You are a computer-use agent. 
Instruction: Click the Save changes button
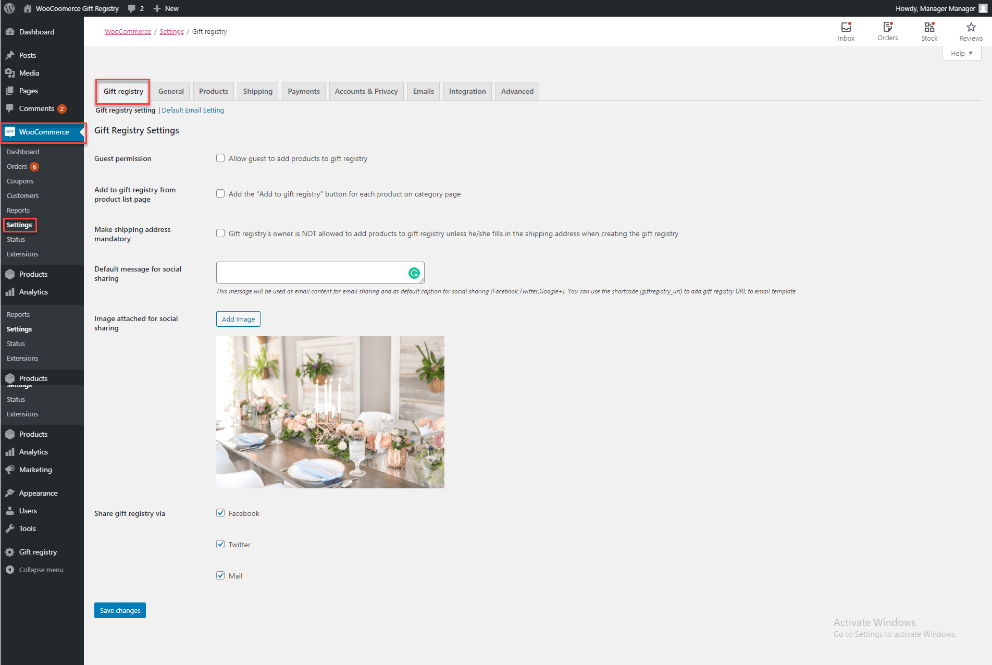[120, 610]
